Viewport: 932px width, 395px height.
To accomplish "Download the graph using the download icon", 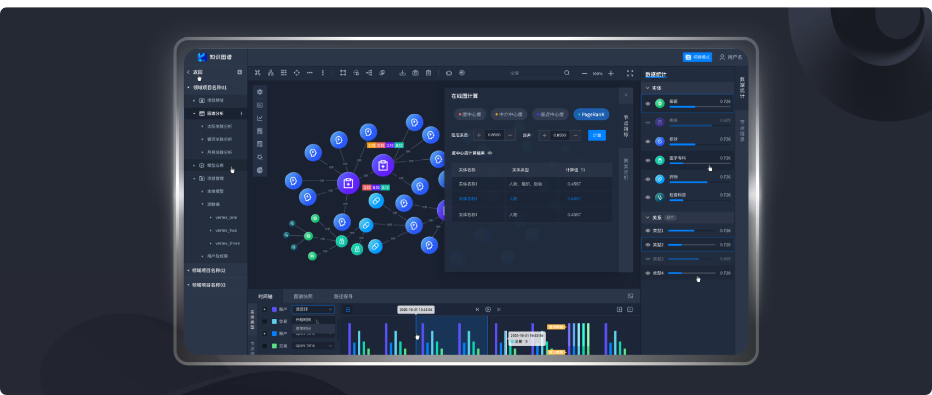I will point(402,73).
